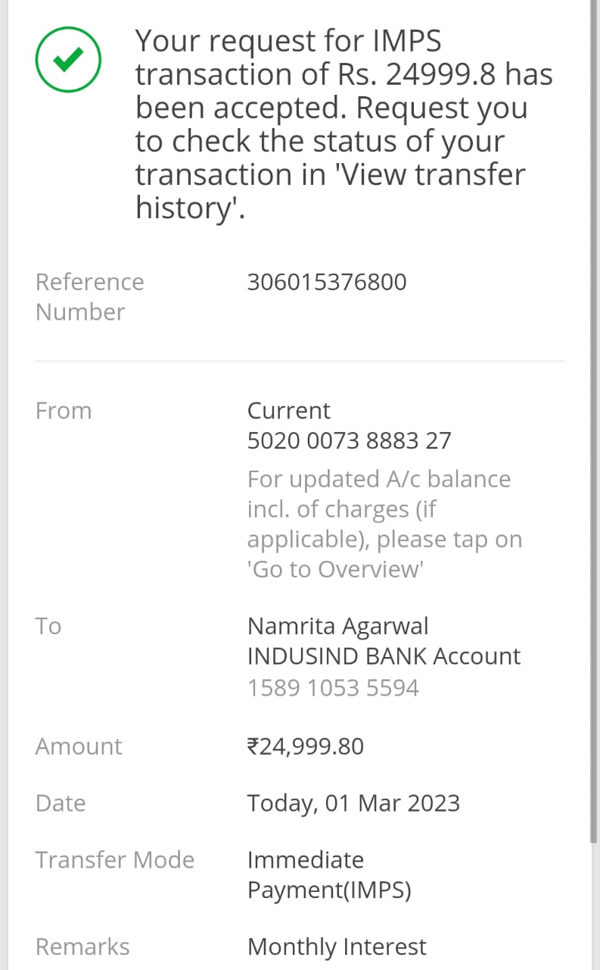Tap the green success checkmark icon

(x=68, y=59)
